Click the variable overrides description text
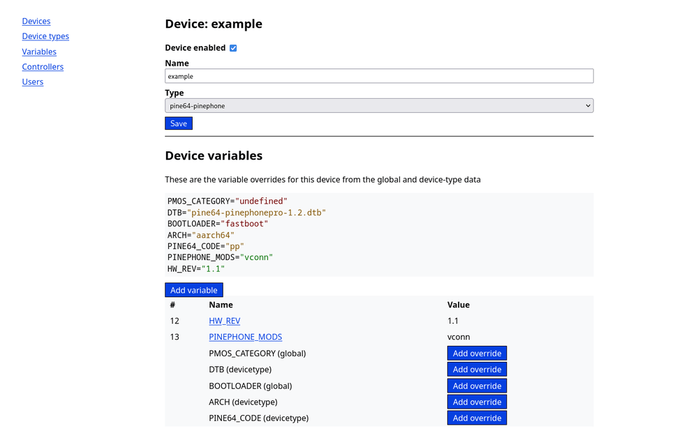The height and width of the screenshot is (433, 698). pos(322,180)
